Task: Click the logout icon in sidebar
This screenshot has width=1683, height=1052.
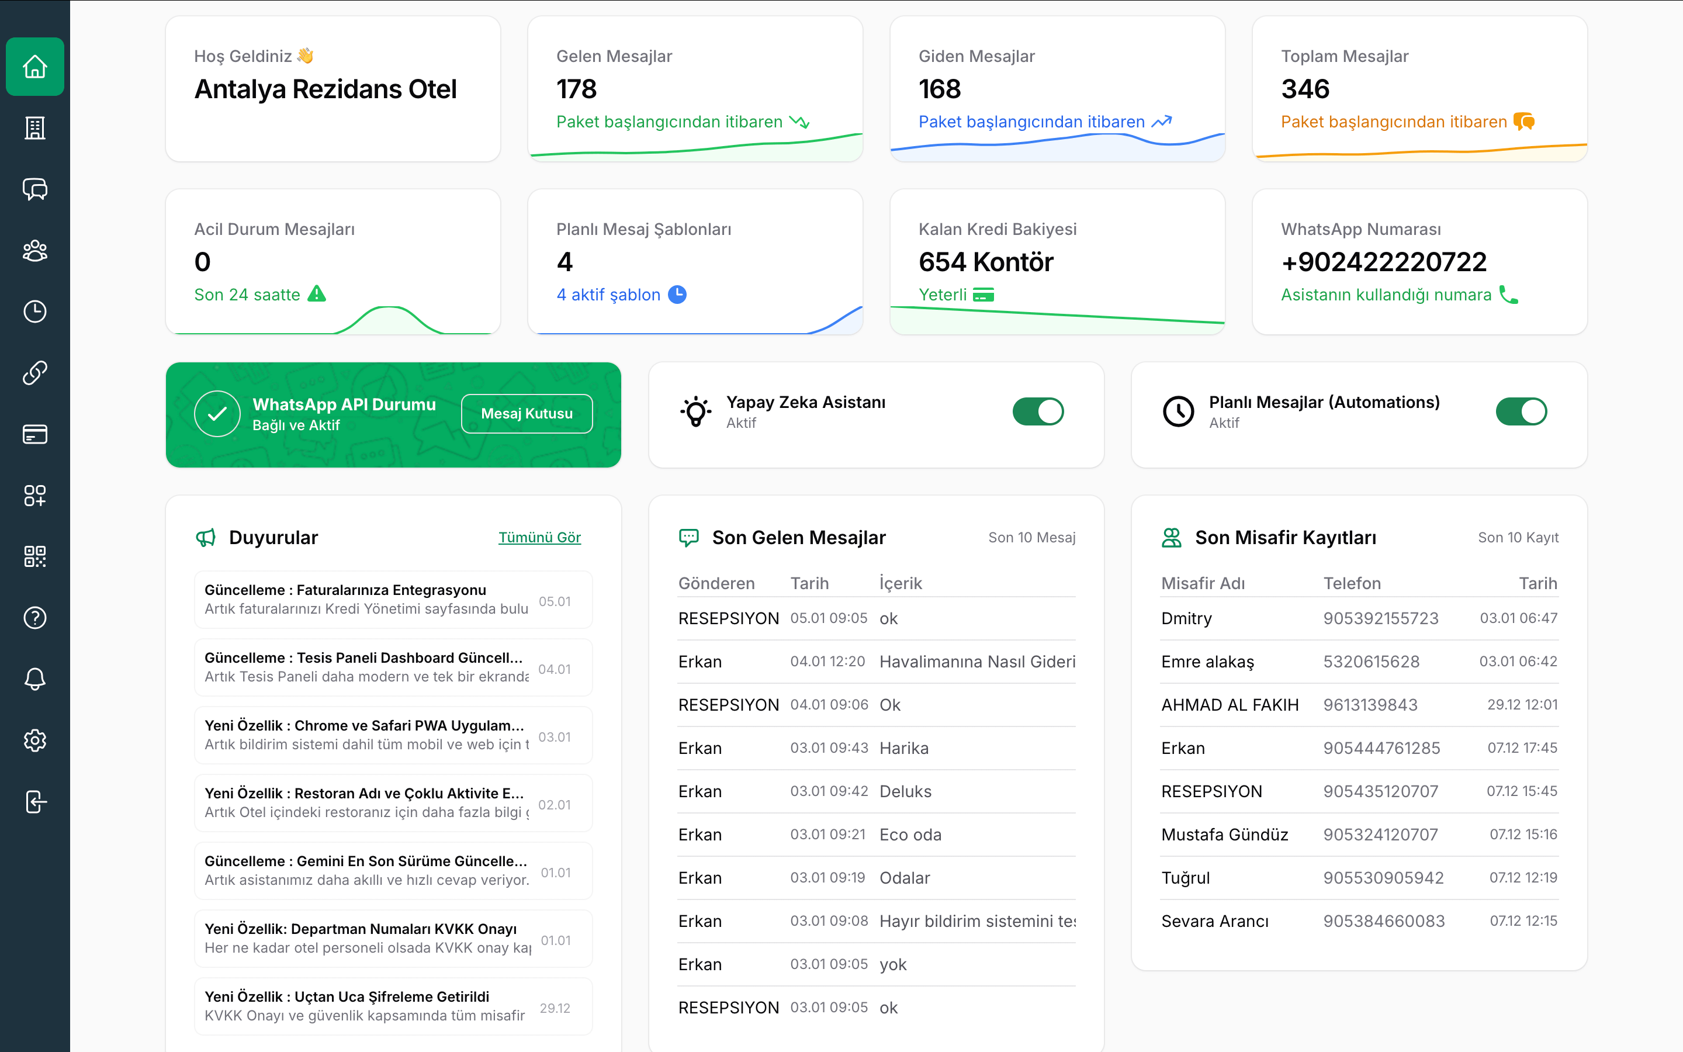Action: [x=35, y=801]
